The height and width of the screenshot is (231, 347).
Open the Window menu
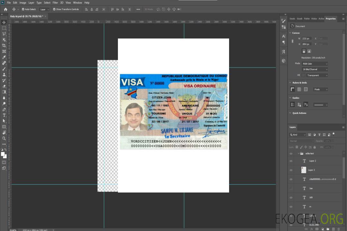click(77, 3)
